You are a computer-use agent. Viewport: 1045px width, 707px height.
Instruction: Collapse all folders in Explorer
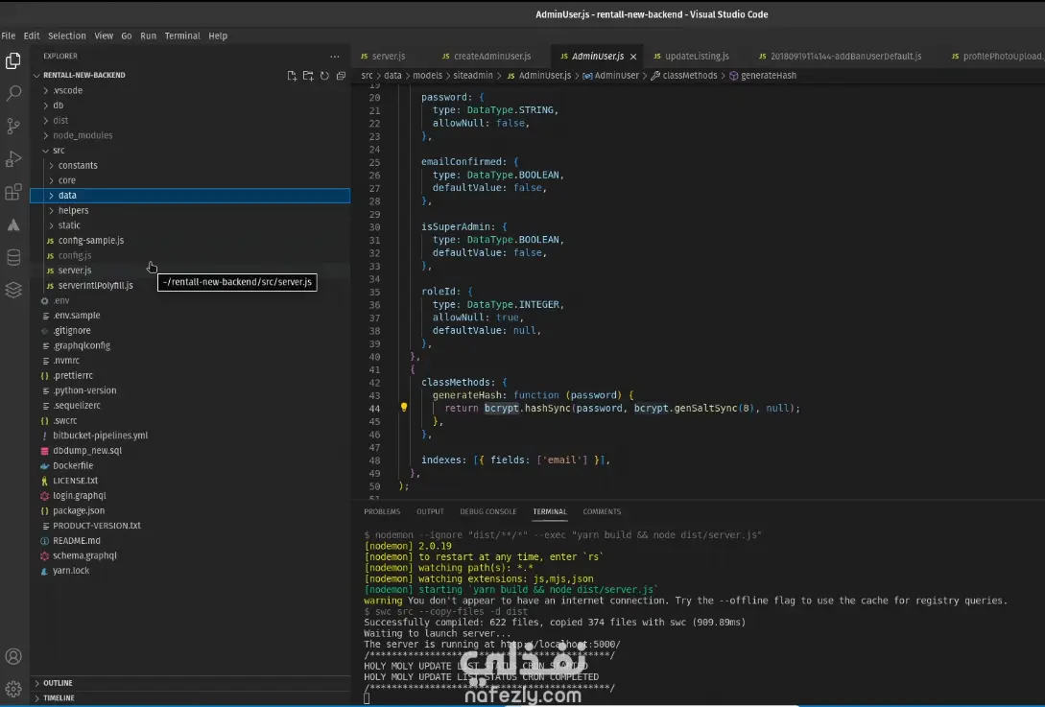point(341,76)
